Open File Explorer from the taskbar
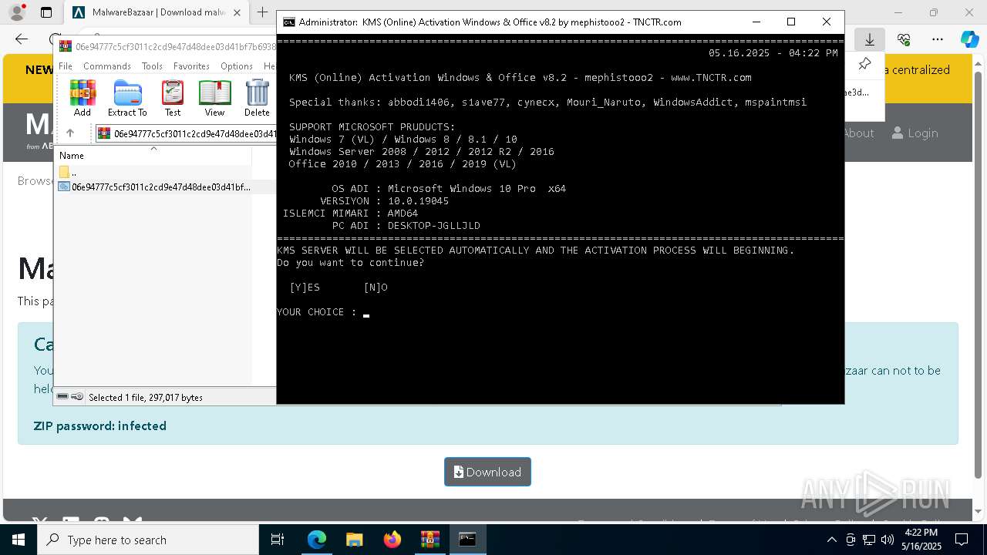Image resolution: width=987 pixels, height=555 pixels. point(355,540)
